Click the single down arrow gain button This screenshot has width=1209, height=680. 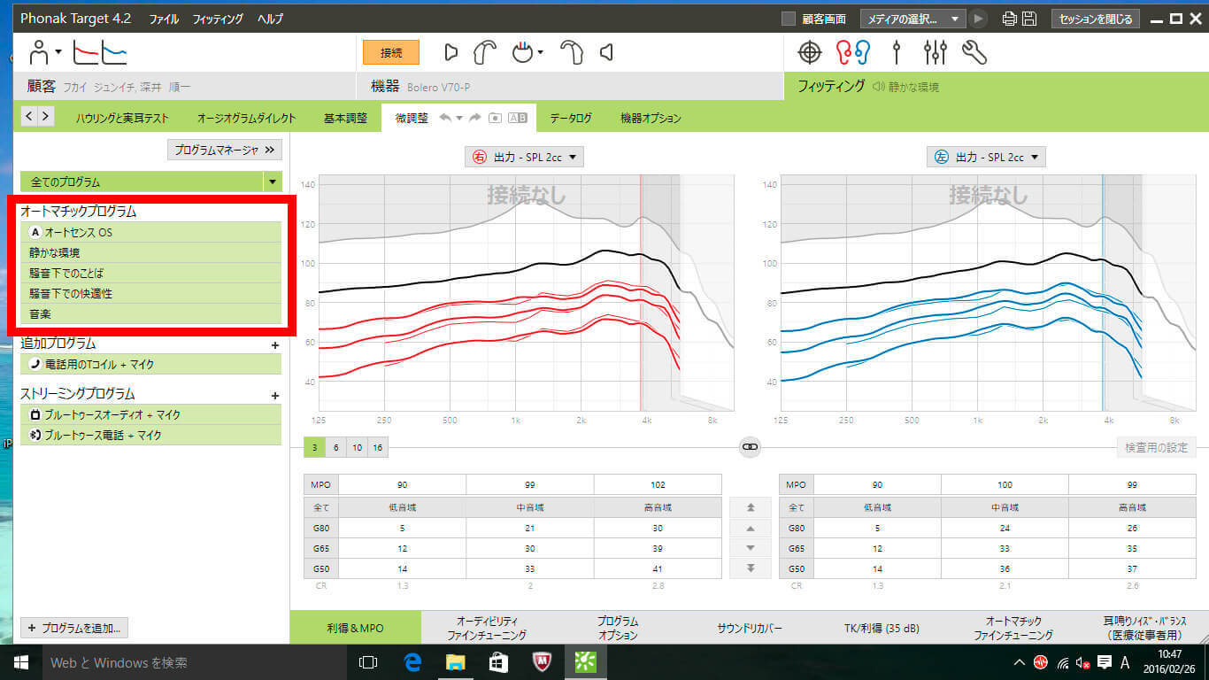[751, 548]
